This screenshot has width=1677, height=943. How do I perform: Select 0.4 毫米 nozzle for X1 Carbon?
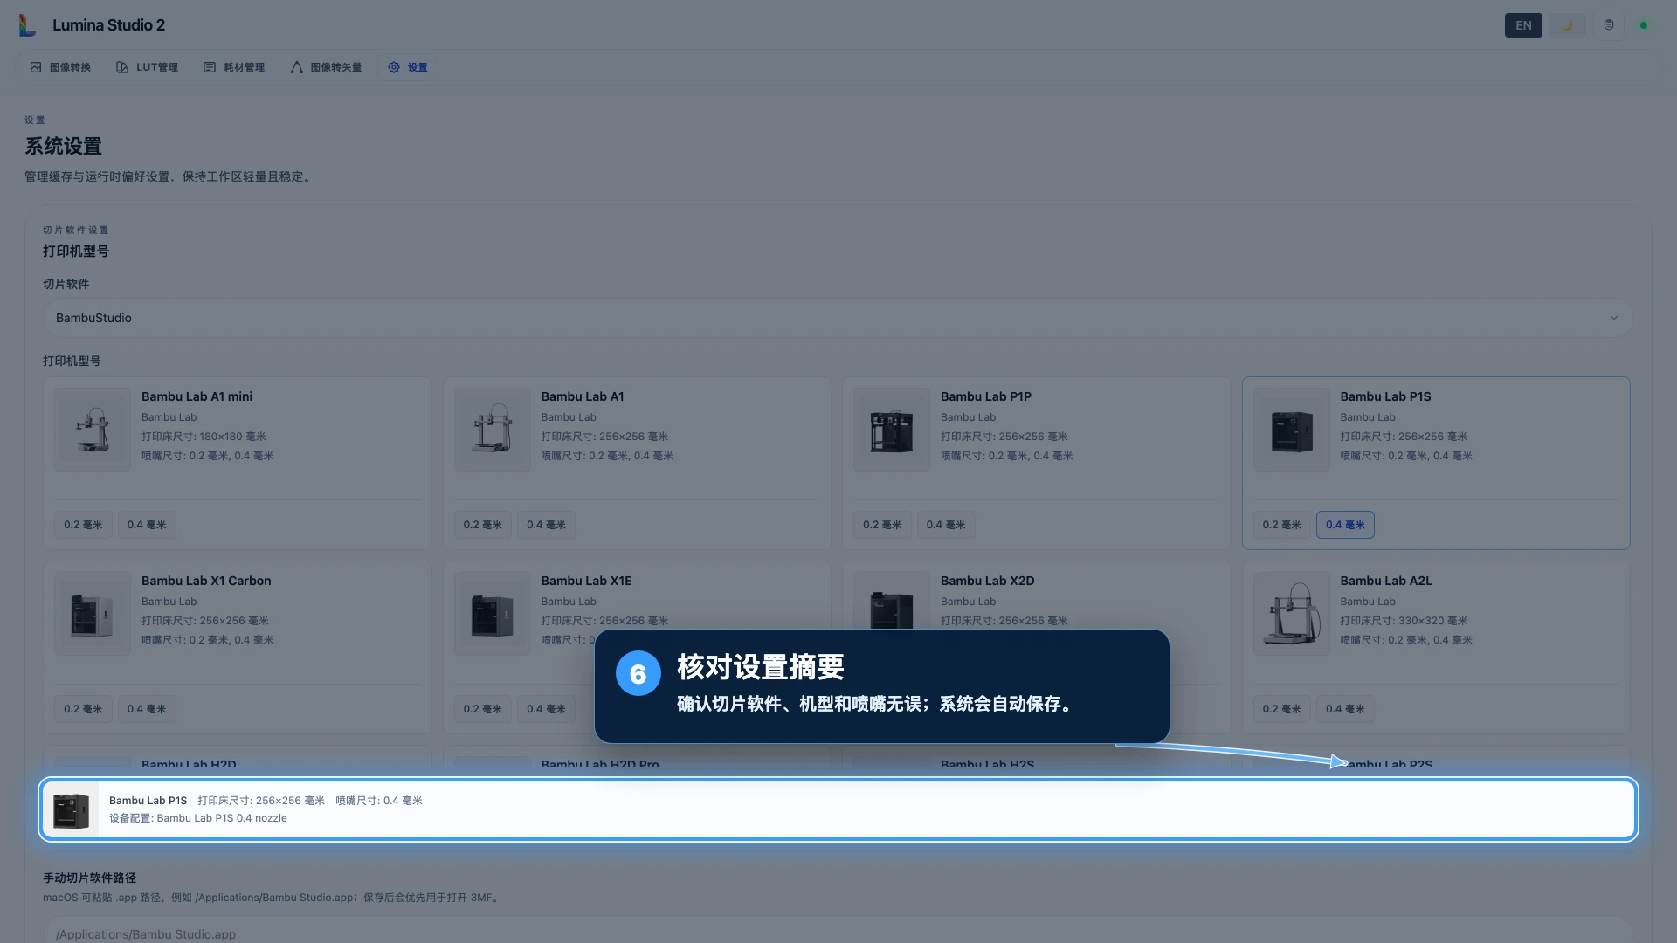(147, 709)
